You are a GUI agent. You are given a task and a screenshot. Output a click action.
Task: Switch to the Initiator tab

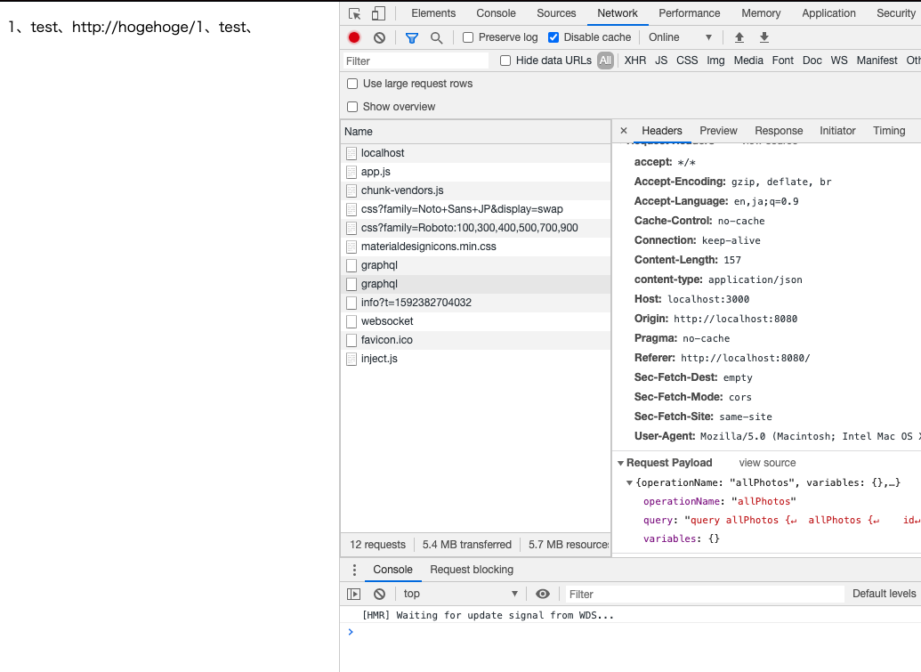837,131
